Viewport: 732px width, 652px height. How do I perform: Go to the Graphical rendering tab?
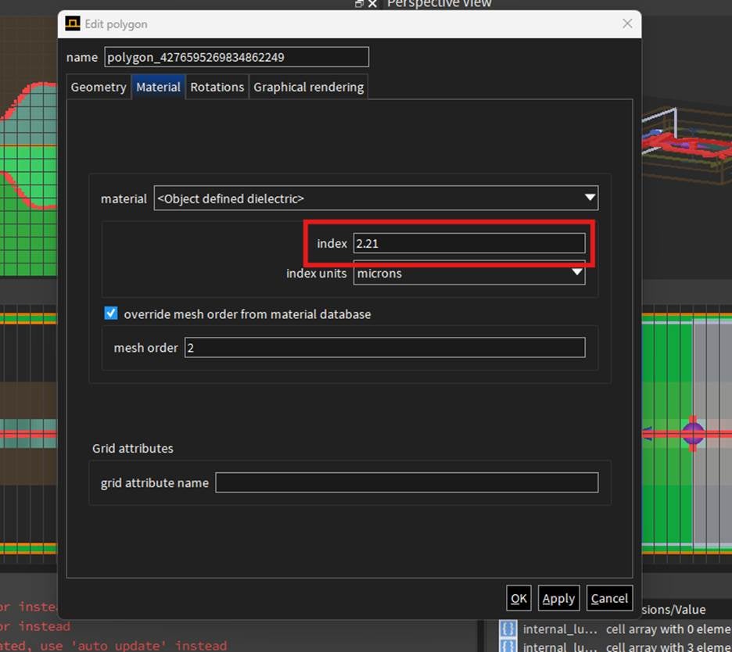[x=308, y=87]
